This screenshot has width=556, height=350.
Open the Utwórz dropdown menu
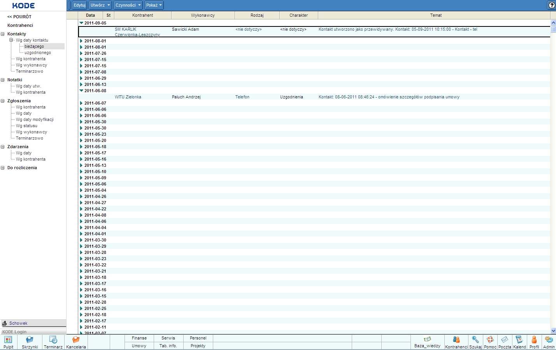pos(100,5)
